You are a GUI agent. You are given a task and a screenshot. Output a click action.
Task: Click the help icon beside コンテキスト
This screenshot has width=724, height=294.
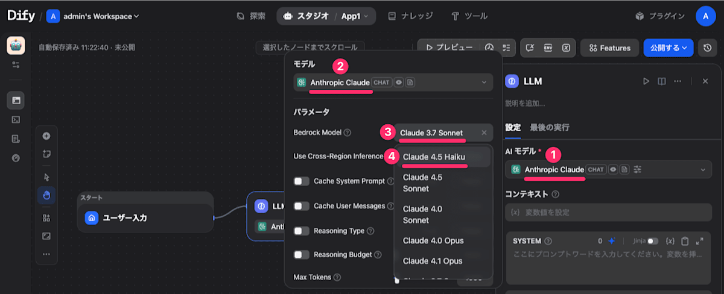[x=555, y=194]
